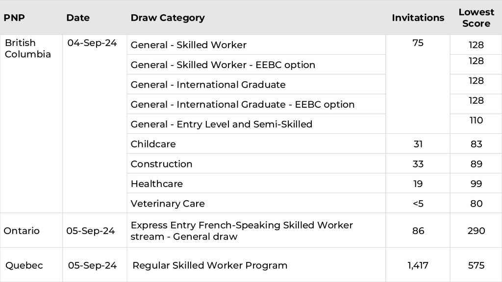502x282 pixels.
Task: Click the Childcare draw category
Action: pos(153,144)
